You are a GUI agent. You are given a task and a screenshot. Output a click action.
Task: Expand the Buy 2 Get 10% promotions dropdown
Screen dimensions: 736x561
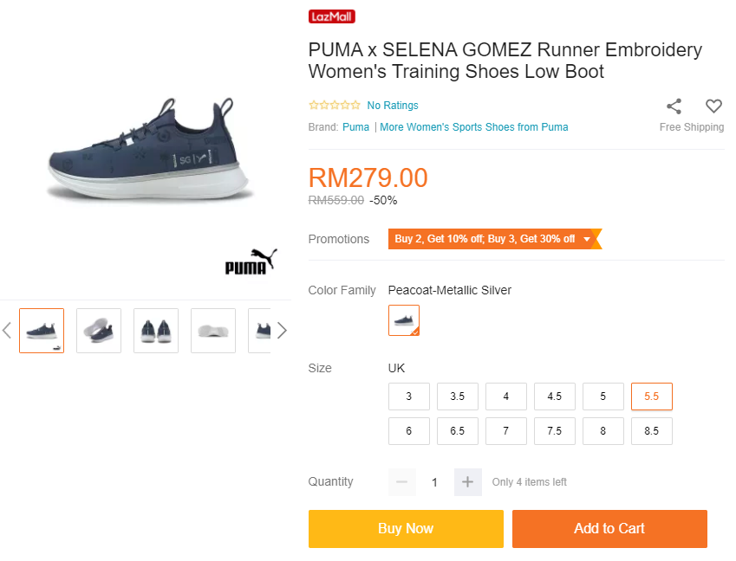[587, 239]
